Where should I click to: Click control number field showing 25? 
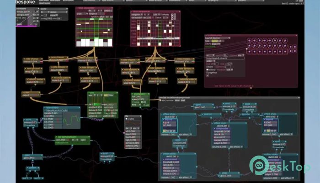click(x=225, y=55)
